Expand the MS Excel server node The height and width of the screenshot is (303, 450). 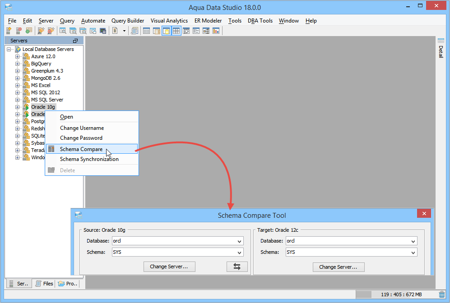(17, 85)
